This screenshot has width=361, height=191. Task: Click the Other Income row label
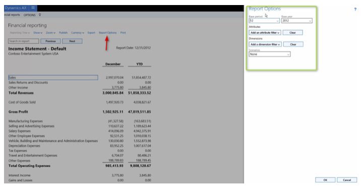(18, 88)
